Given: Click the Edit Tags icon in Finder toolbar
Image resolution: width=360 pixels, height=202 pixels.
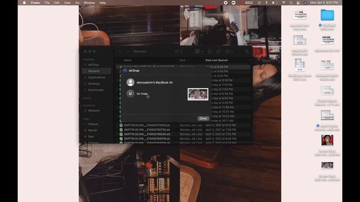Looking at the screenshot, I should (x=218, y=52).
